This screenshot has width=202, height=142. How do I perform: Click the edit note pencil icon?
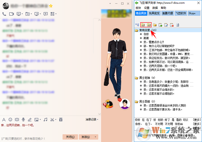tap(166, 25)
